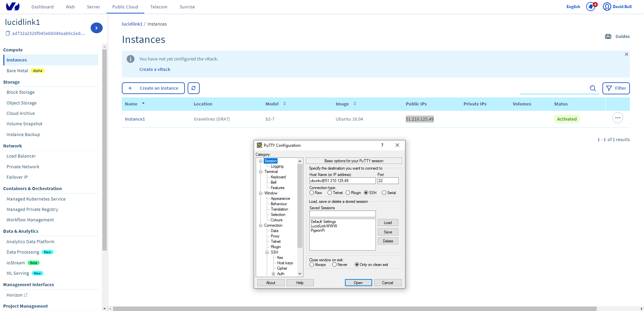Switch to the Telecom tab
The width and height of the screenshot is (644, 311).
pos(159,7)
